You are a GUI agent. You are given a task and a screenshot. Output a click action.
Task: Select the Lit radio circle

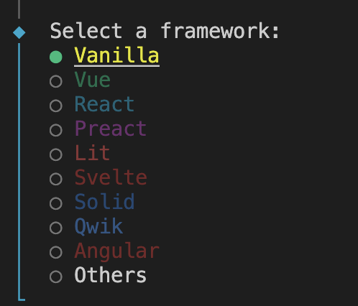[56, 154]
